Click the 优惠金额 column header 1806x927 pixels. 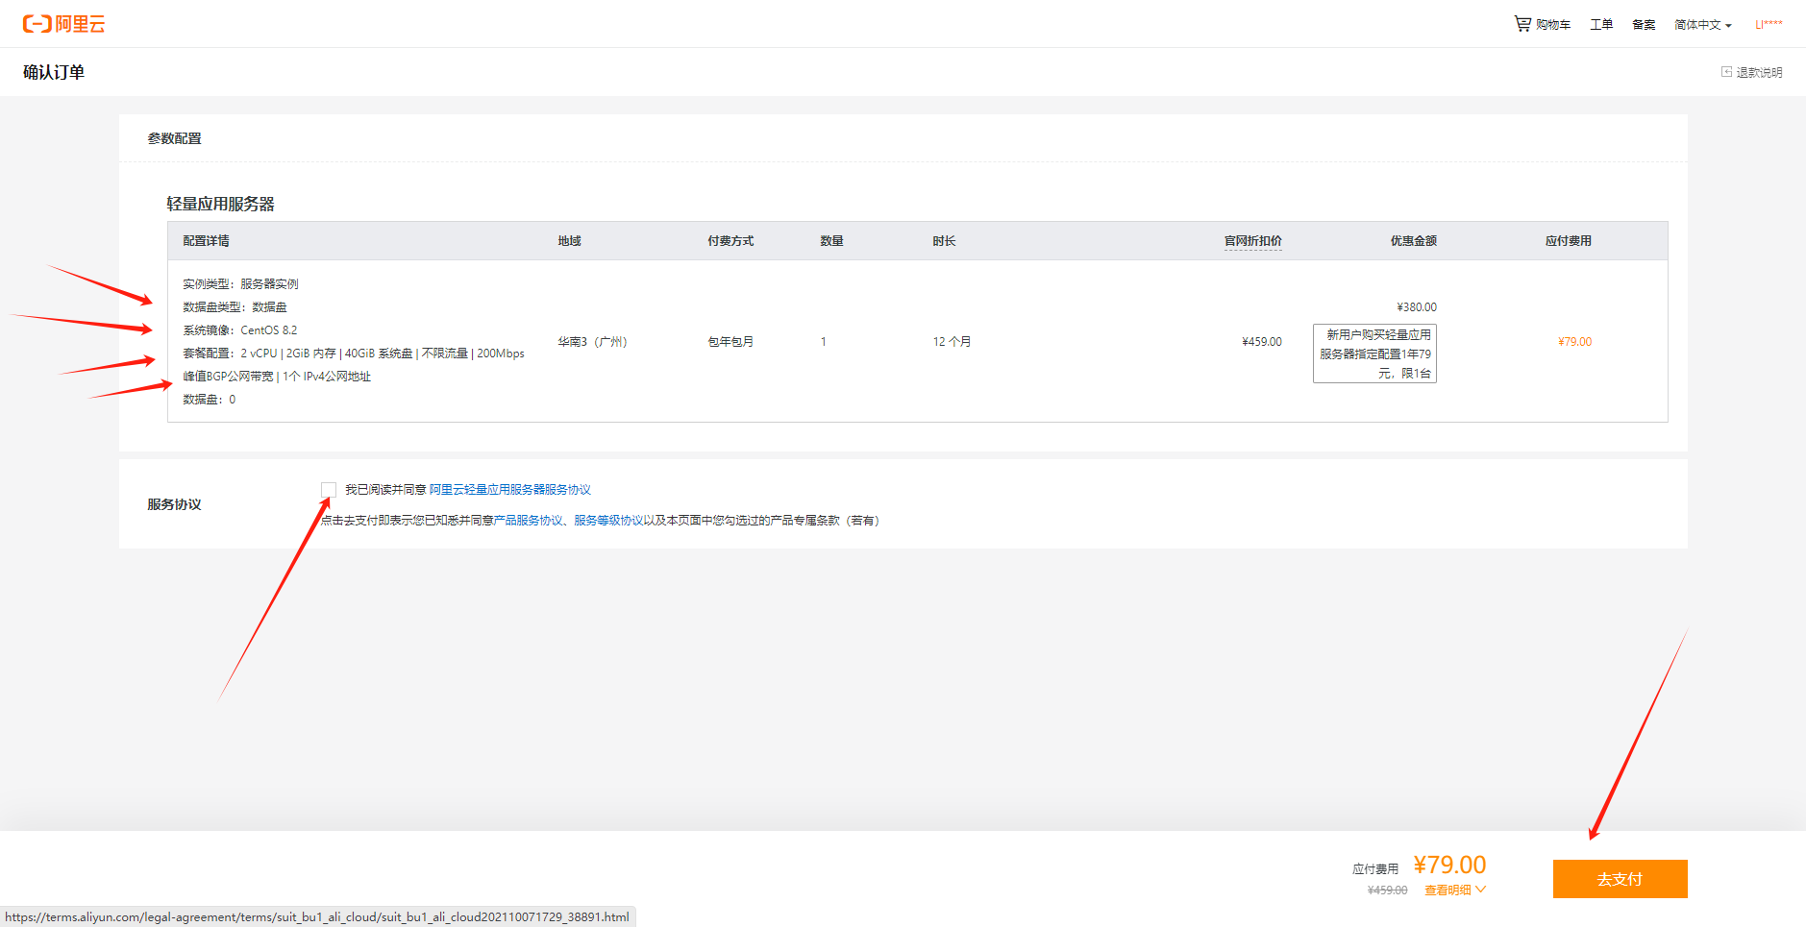1413,241
